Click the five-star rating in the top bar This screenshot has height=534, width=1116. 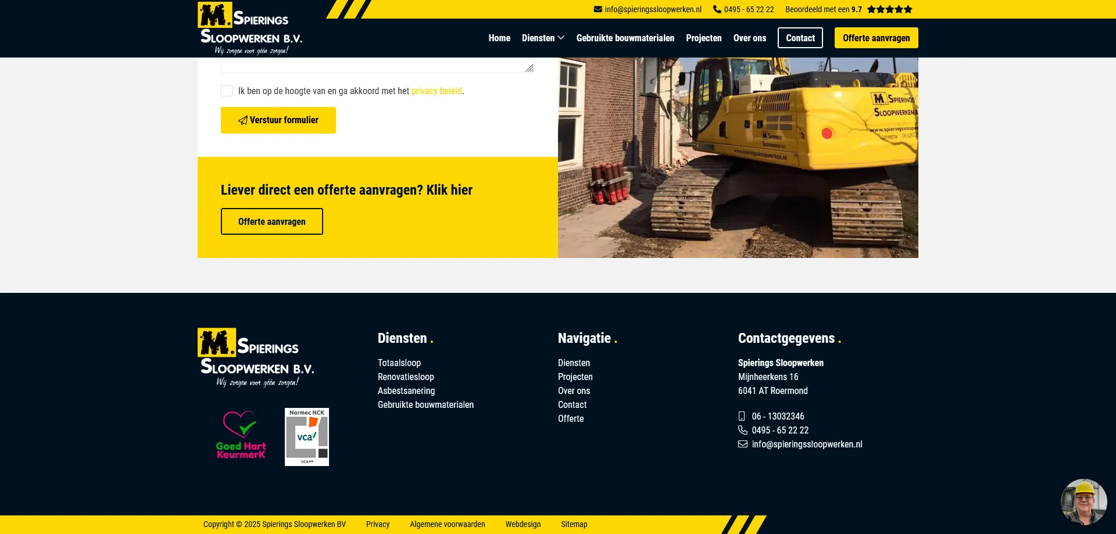tap(890, 9)
